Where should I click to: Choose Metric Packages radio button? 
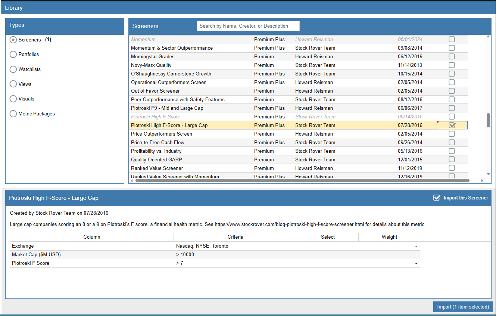pyautogui.click(x=13, y=114)
